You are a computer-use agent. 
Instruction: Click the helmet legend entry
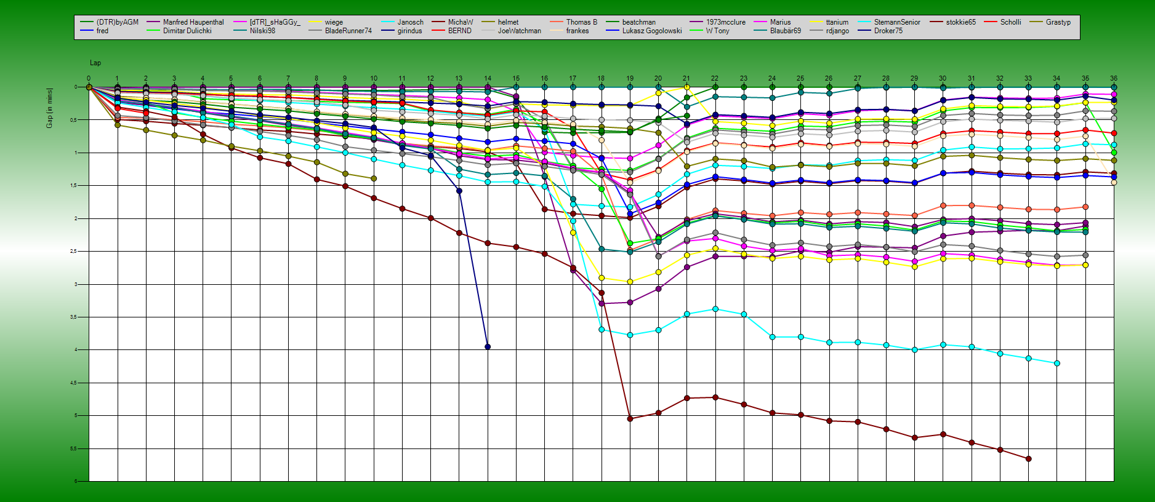(x=509, y=22)
